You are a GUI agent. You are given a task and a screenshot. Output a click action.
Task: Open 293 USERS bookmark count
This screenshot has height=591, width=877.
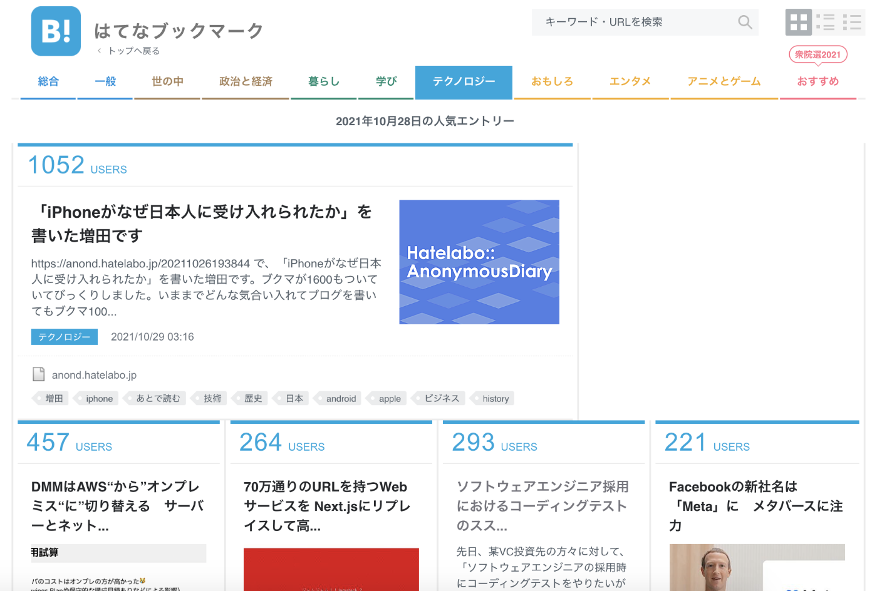[x=494, y=443]
